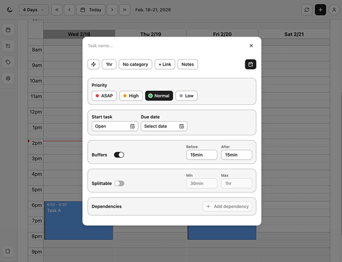Disable the Buffers toggle switch
Screen dimensions: 342x262
click(119, 155)
